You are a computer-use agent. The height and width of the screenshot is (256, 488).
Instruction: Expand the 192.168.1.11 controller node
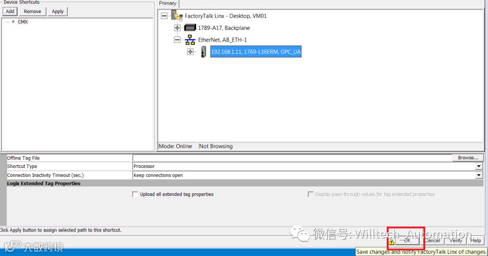tap(190, 51)
